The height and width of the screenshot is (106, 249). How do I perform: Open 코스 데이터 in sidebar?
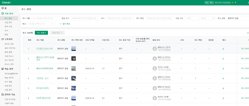tap(9, 60)
